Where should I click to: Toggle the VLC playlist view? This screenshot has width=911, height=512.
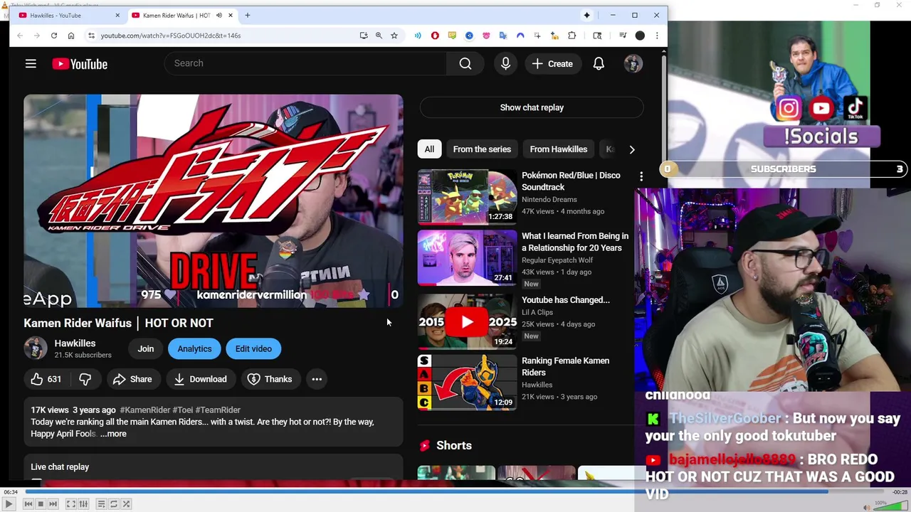coord(101,504)
